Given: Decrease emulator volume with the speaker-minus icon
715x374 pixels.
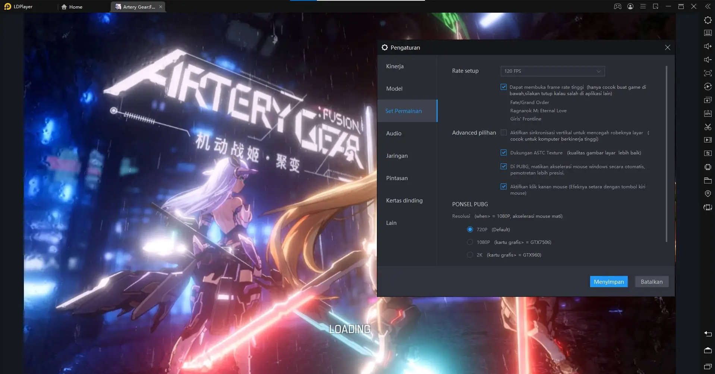Looking at the screenshot, I should (x=708, y=60).
